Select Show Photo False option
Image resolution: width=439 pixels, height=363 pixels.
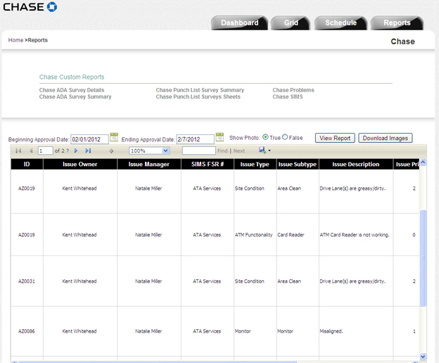point(285,137)
